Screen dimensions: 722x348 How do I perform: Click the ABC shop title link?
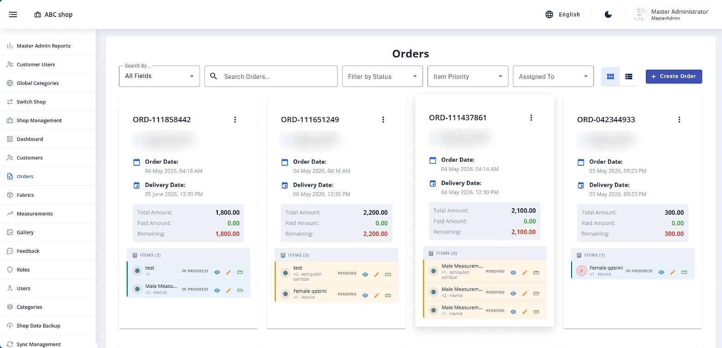[x=53, y=15]
